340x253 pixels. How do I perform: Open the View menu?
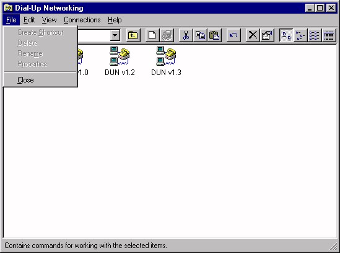[x=49, y=20]
